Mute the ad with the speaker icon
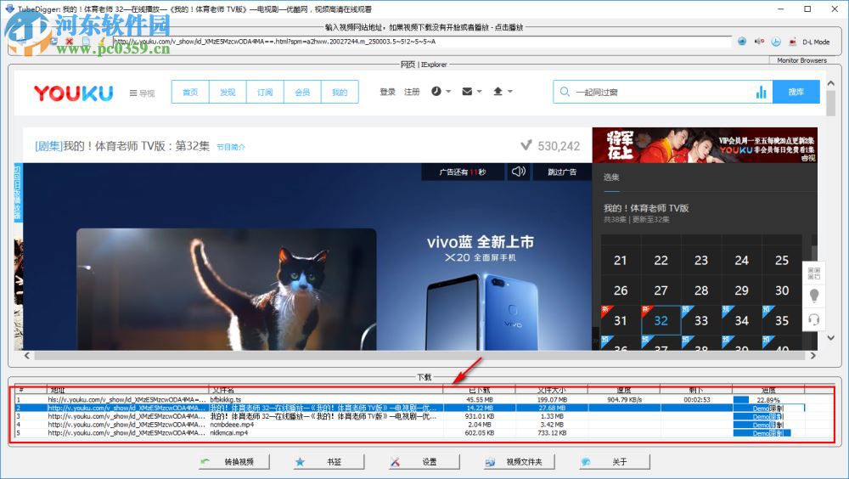 point(518,172)
